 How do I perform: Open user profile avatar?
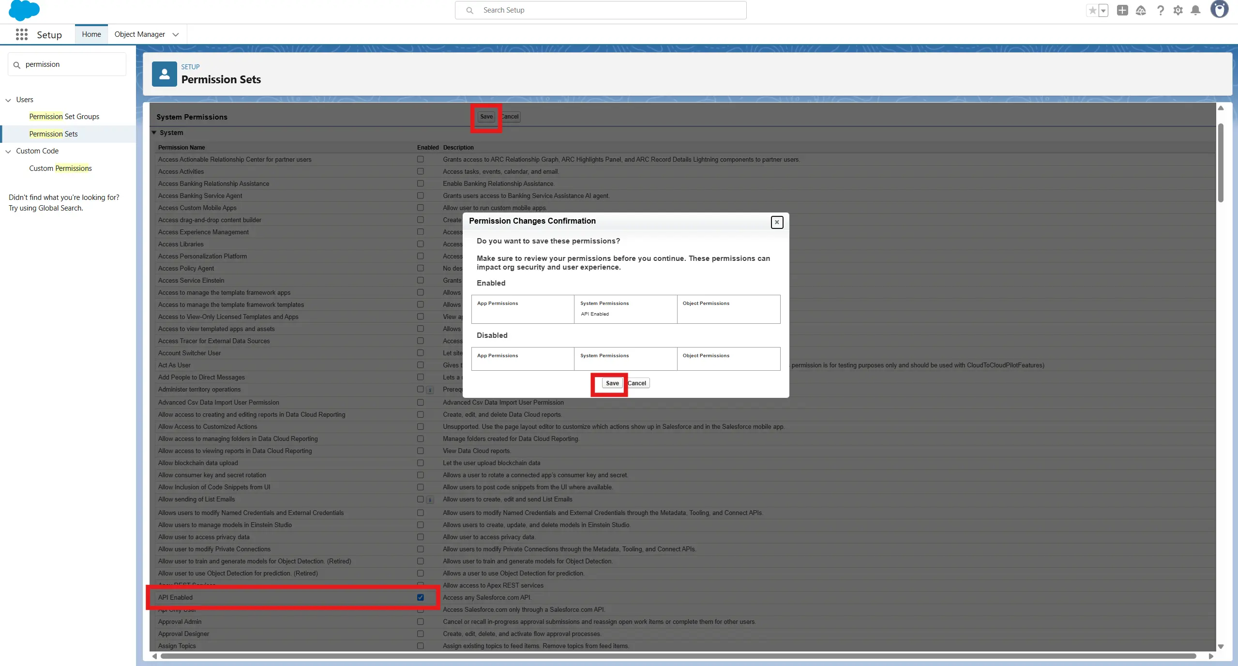[1219, 9]
